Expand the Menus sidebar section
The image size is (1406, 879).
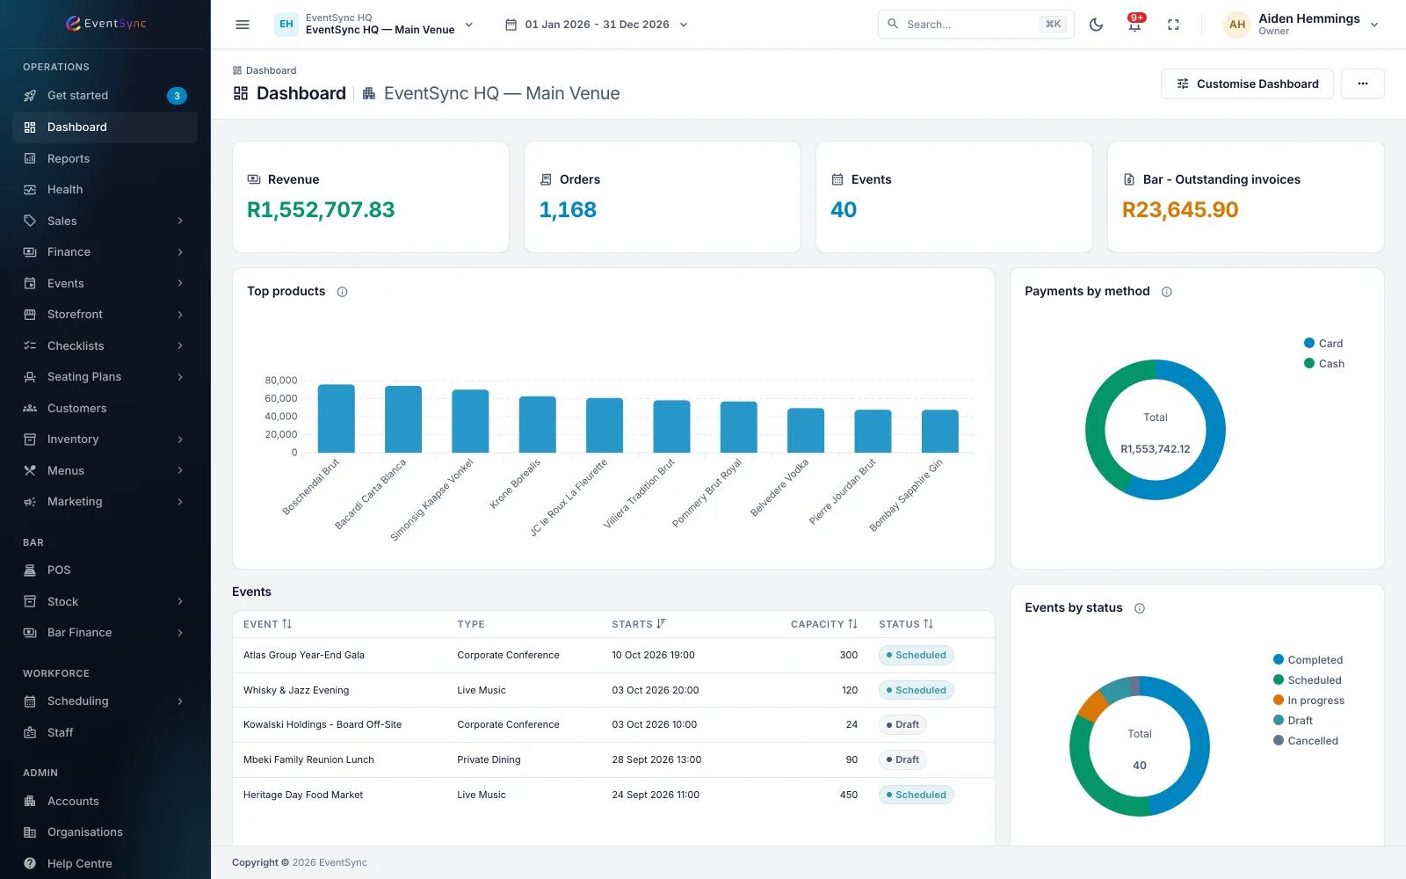[105, 470]
